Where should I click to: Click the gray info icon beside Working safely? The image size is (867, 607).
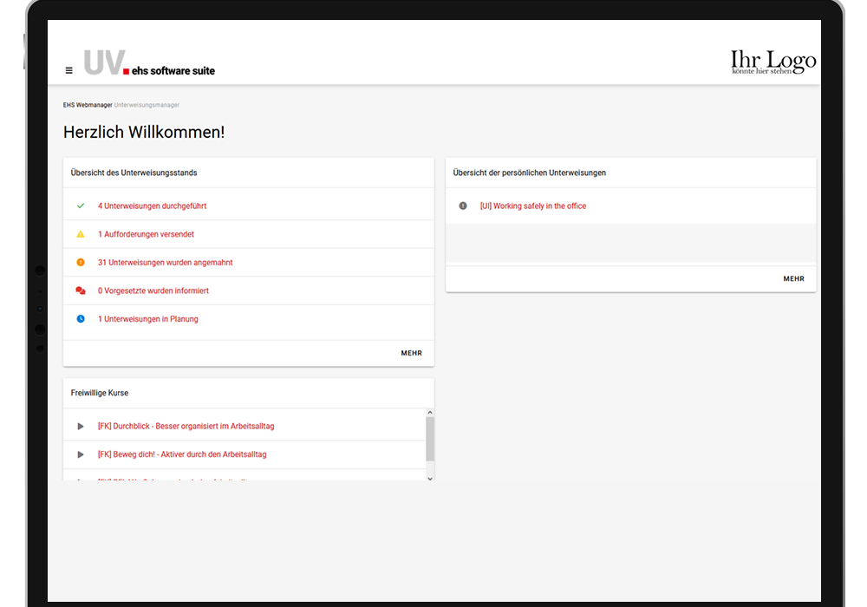point(463,206)
